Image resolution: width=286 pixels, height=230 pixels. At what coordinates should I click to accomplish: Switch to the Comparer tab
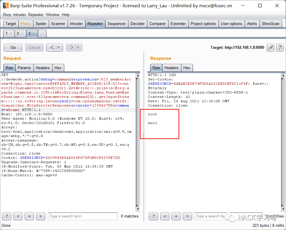pos(158,24)
